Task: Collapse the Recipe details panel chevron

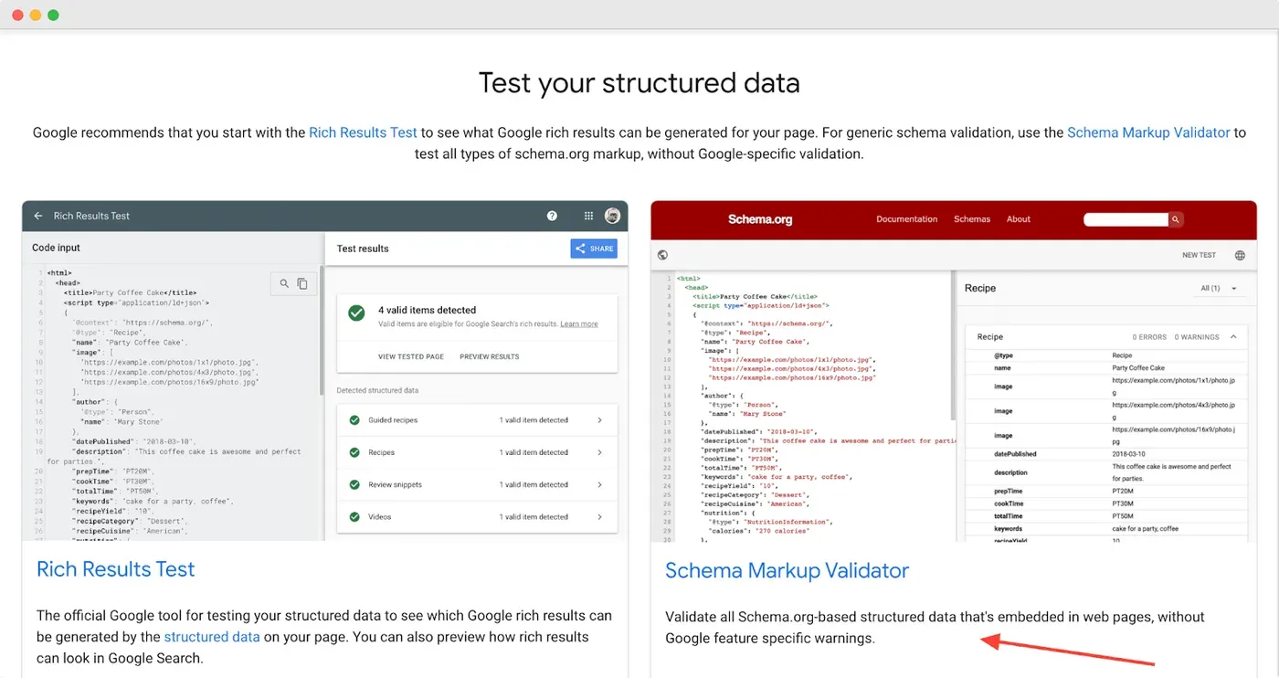Action: point(1233,337)
